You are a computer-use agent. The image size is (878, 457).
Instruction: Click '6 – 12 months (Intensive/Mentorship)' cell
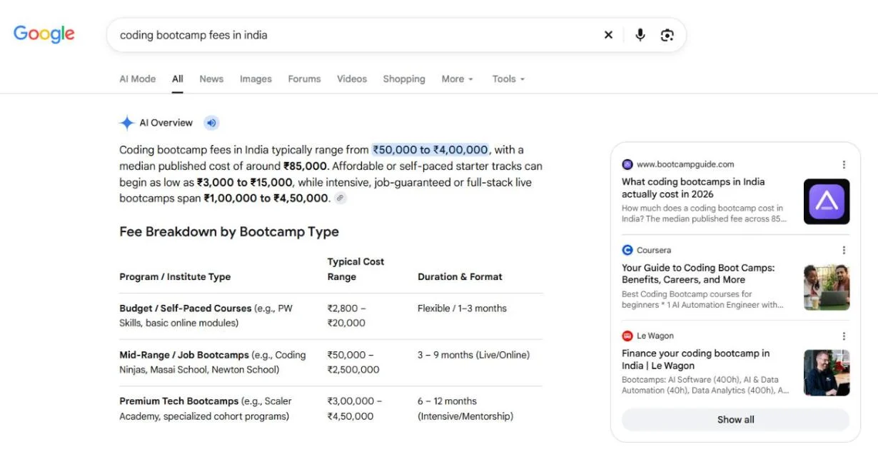pyautogui.click(x=465, y=408)
